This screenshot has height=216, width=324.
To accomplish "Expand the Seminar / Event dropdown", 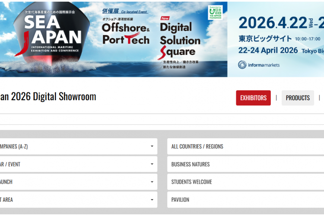I will point(78,164).
